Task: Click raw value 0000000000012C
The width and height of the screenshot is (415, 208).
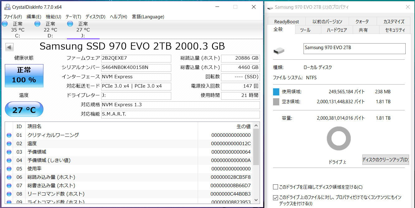Action: [x=231, y=144]
